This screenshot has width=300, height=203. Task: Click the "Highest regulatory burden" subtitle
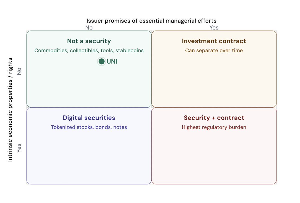(x=214, y=127)
